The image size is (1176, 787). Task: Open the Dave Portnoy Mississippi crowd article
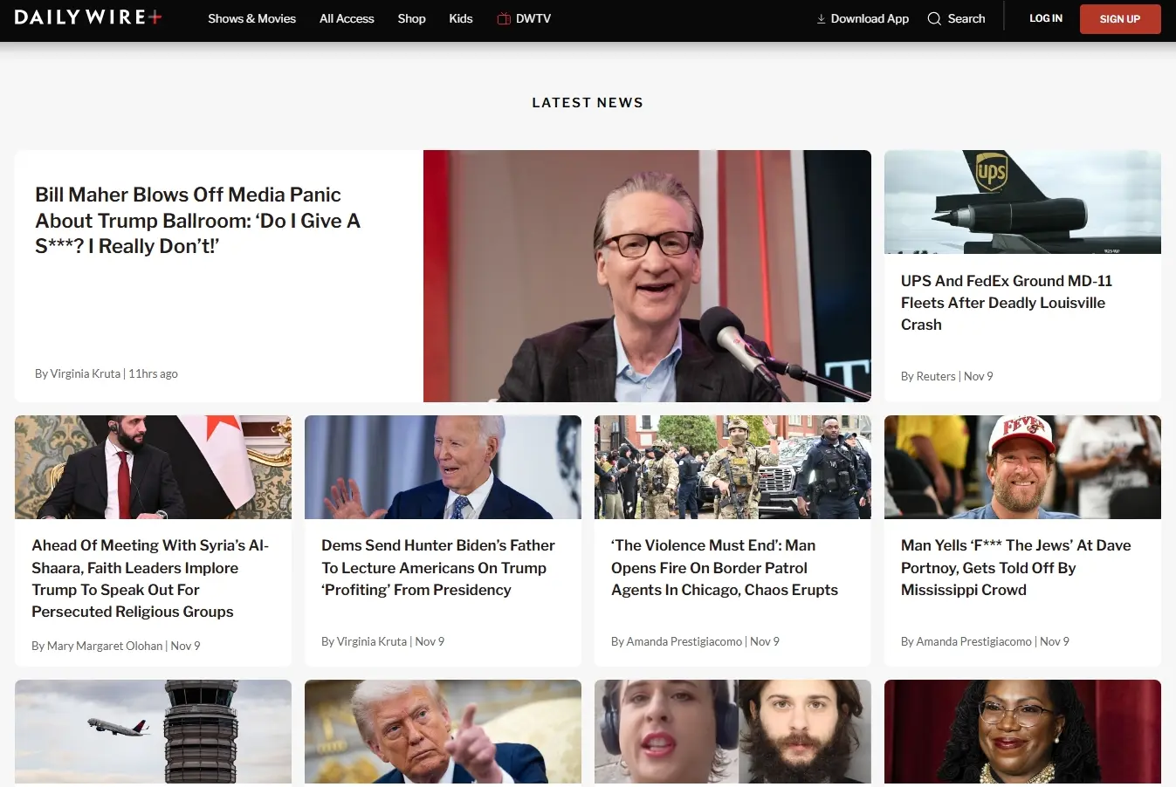(1015, 567)
